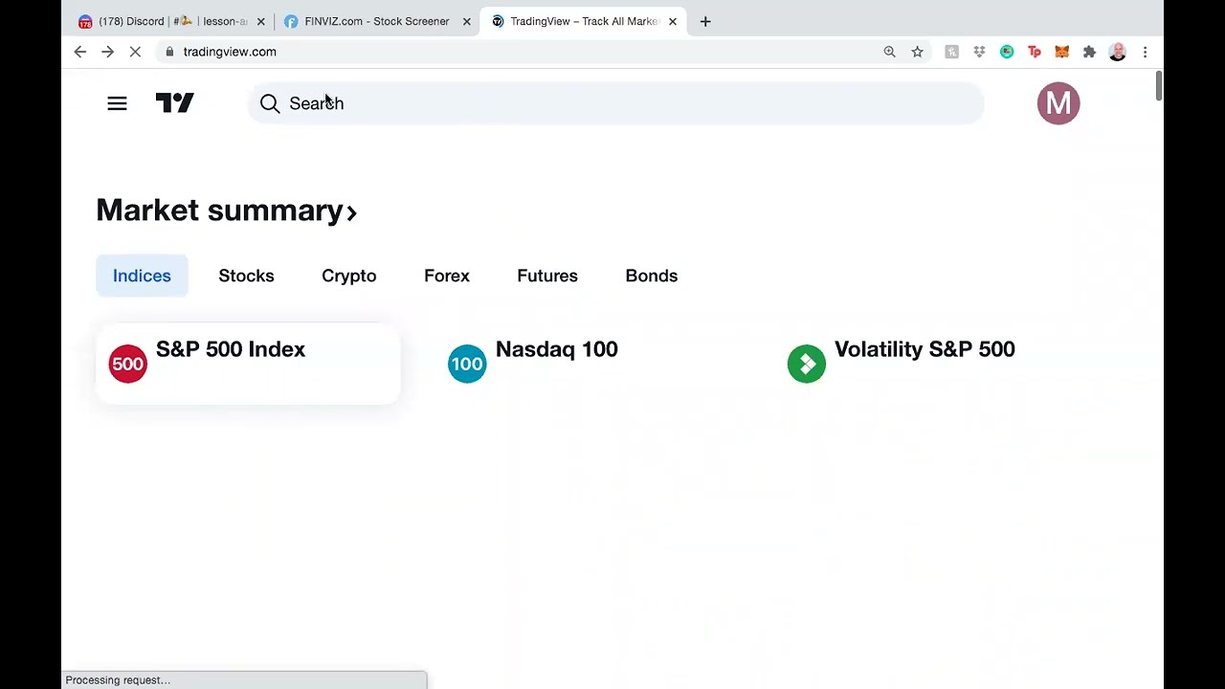Open Nasdaq 100 card
Image resolution: width=1225 pixels, height=689 pixels.
pyautogui.click(x=587, y=364)
